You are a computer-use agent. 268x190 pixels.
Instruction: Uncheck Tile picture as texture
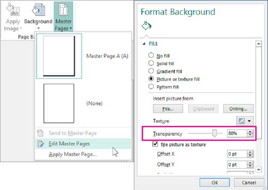coord(155,144)
